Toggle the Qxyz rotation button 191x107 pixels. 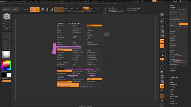coord(162,59)
